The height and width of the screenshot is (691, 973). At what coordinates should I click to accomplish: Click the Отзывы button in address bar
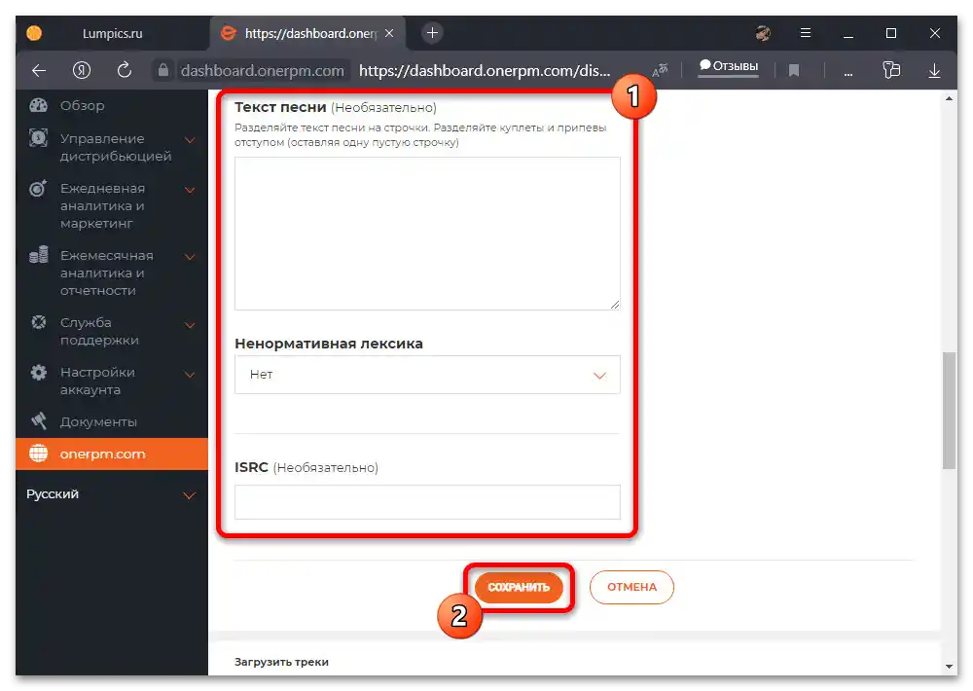point(729,66)
